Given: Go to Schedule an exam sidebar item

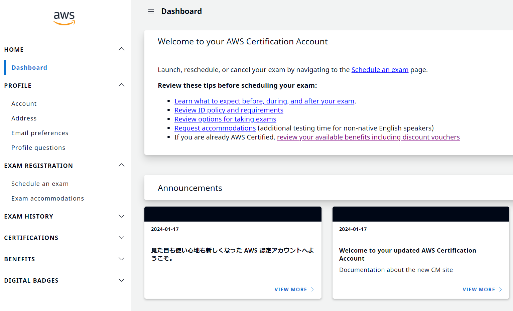Looking at the screenshot, I should [x=40, y=184].
